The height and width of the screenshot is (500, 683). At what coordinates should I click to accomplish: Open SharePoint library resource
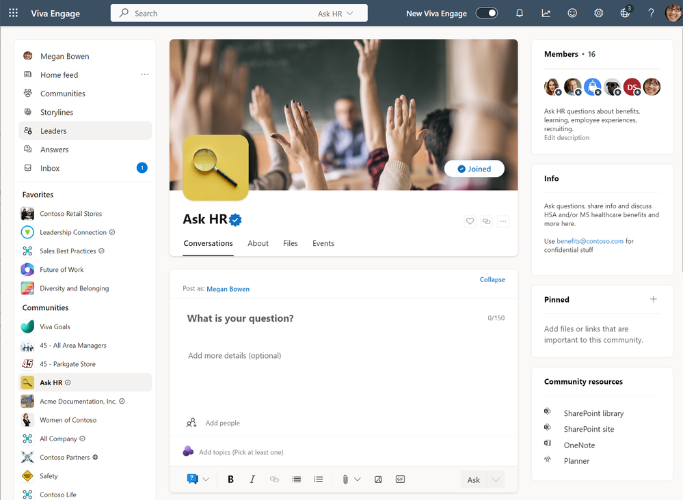point(593,413)
